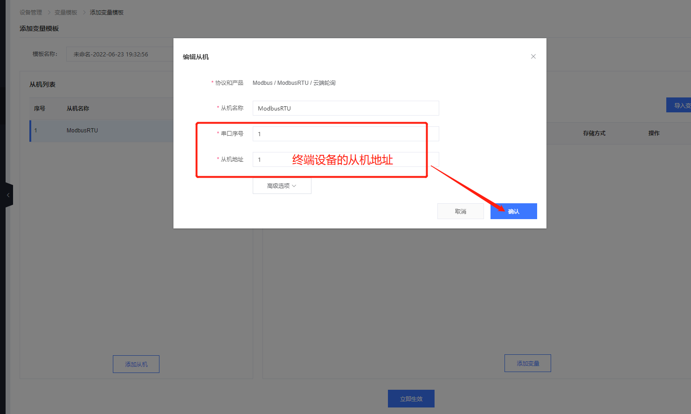The height and width of the screenshot is (414, 691).
Task: Click the 从机名称 column header
Action: (x=77, y=109)
